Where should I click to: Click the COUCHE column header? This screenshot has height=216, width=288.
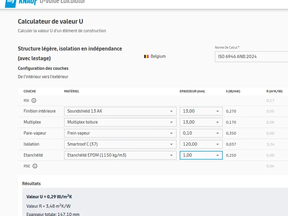click(30, 91)
